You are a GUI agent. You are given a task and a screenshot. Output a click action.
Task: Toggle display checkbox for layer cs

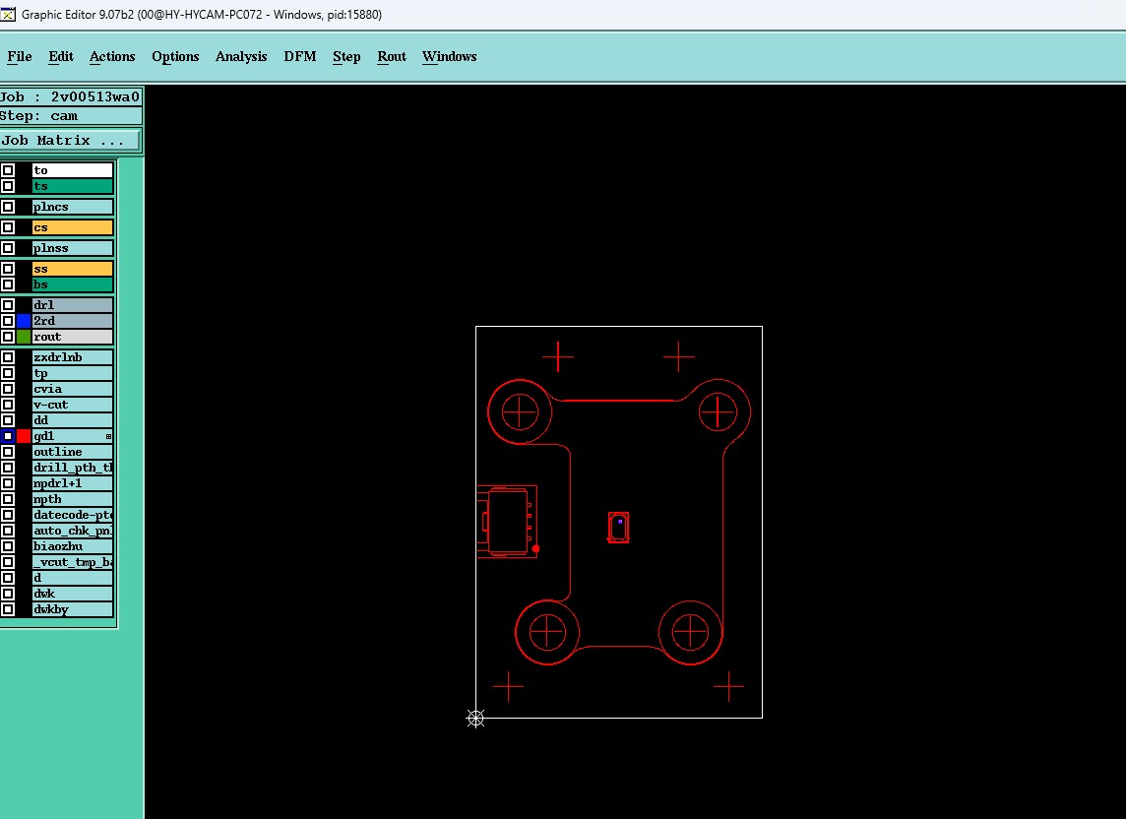(x=8, y=227)
